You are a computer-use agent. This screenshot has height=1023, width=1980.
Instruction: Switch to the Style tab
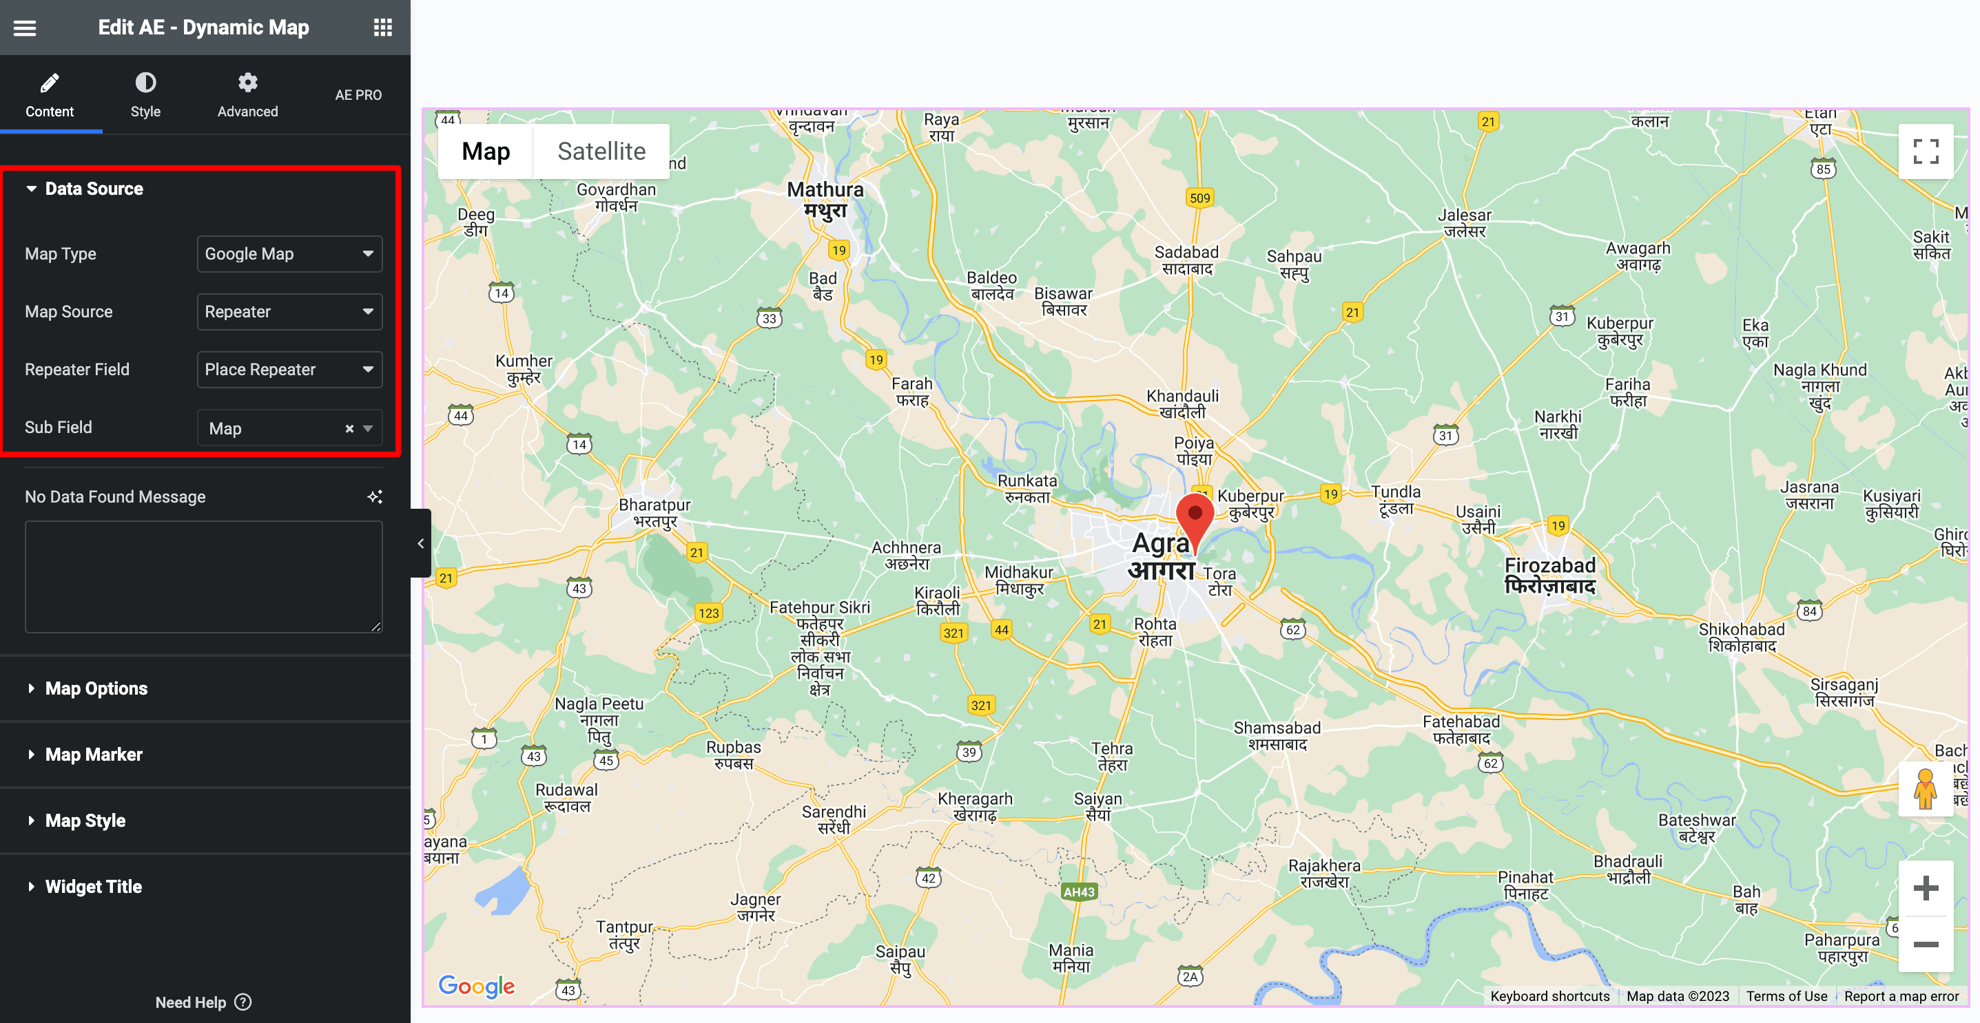145,95
